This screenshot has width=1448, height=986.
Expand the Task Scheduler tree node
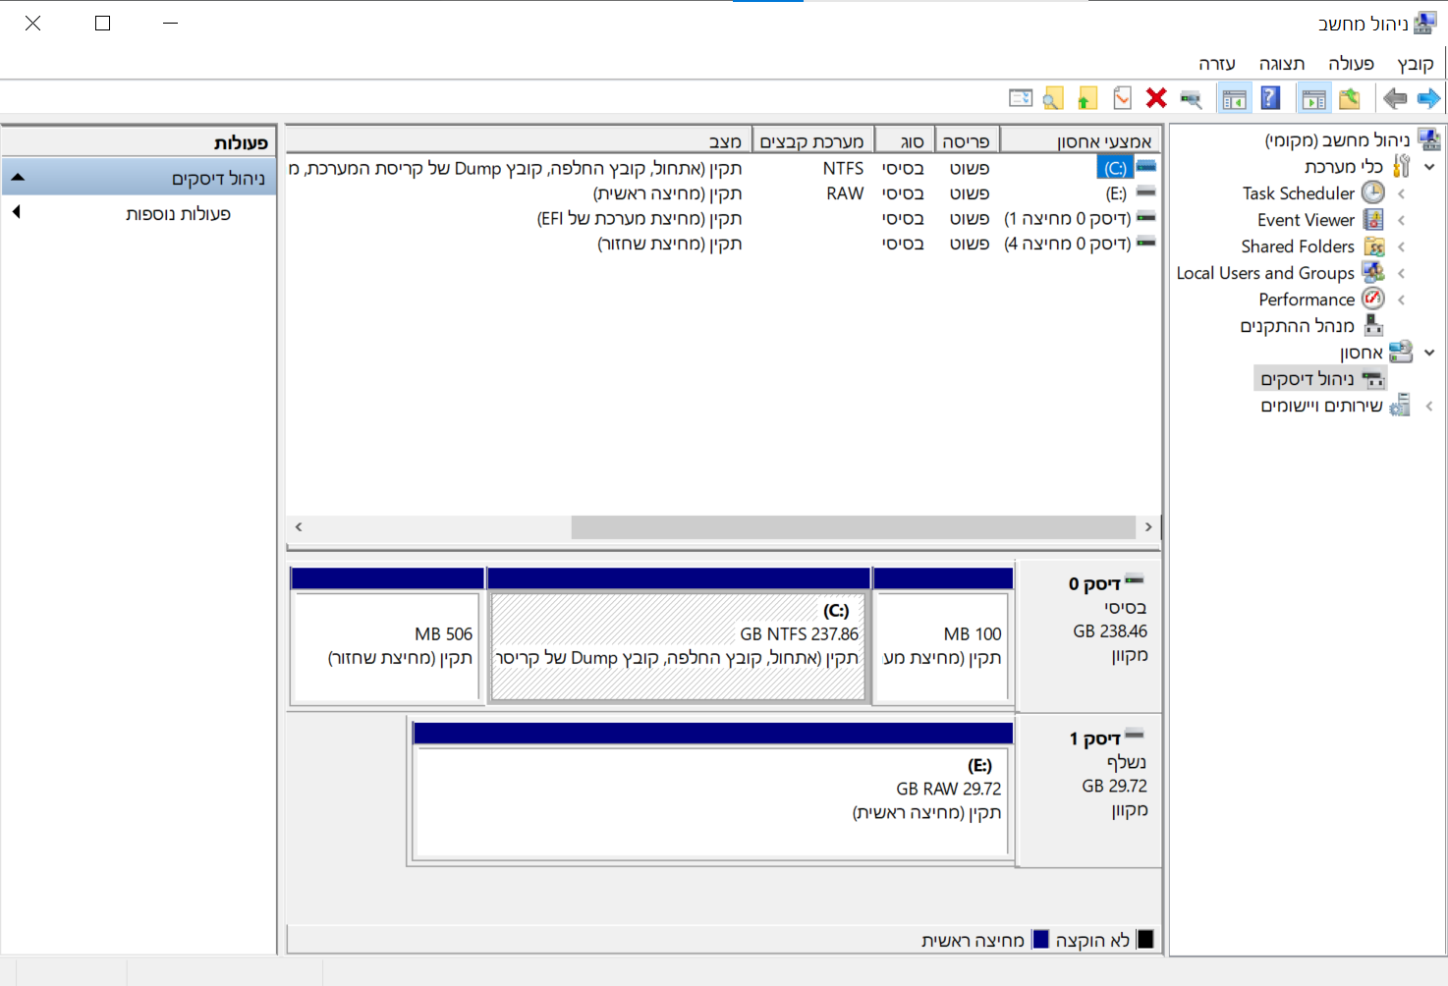pyautogui.click(x=1401, y=193)
